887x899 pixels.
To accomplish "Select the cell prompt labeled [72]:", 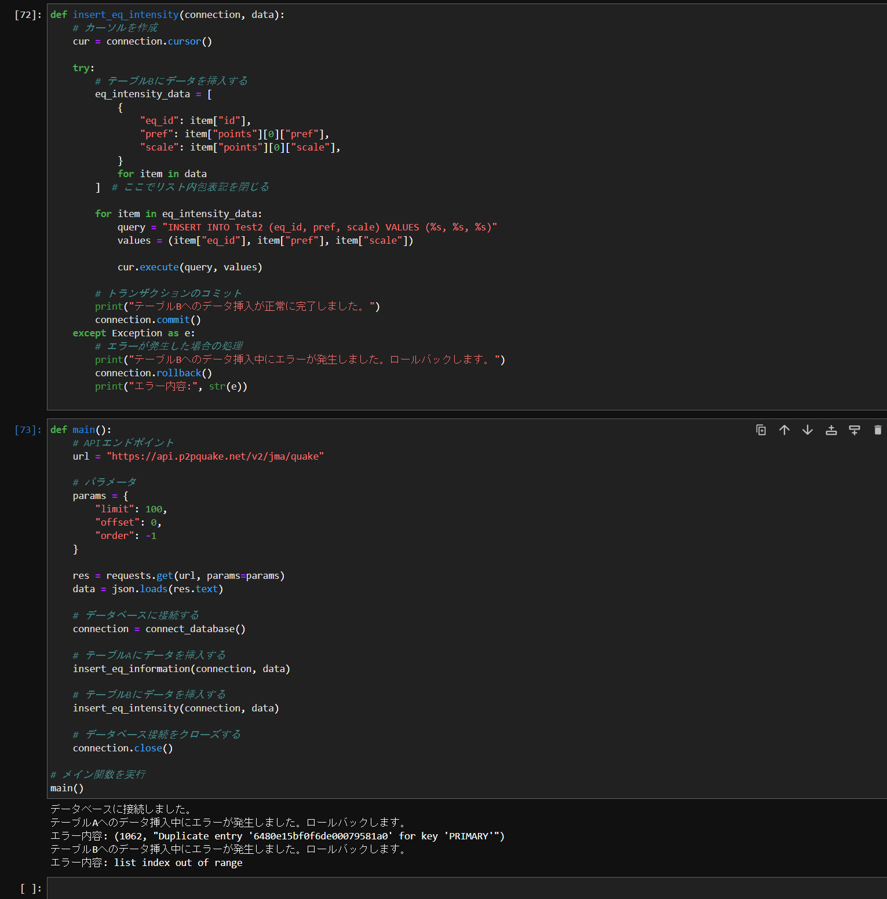I will click(28, 14).
